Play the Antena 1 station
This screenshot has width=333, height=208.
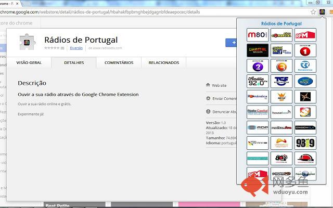click(x=305, y=50)
